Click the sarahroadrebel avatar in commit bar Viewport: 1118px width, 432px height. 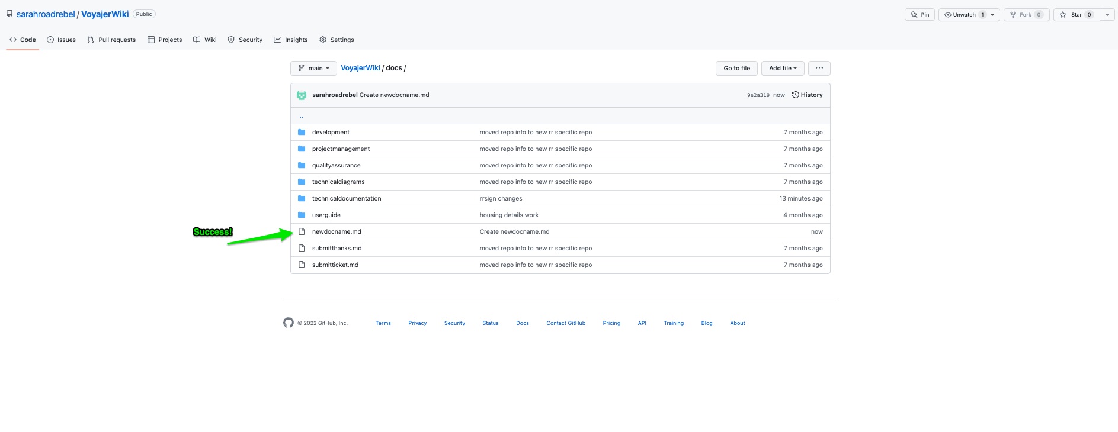pos(302,95)
